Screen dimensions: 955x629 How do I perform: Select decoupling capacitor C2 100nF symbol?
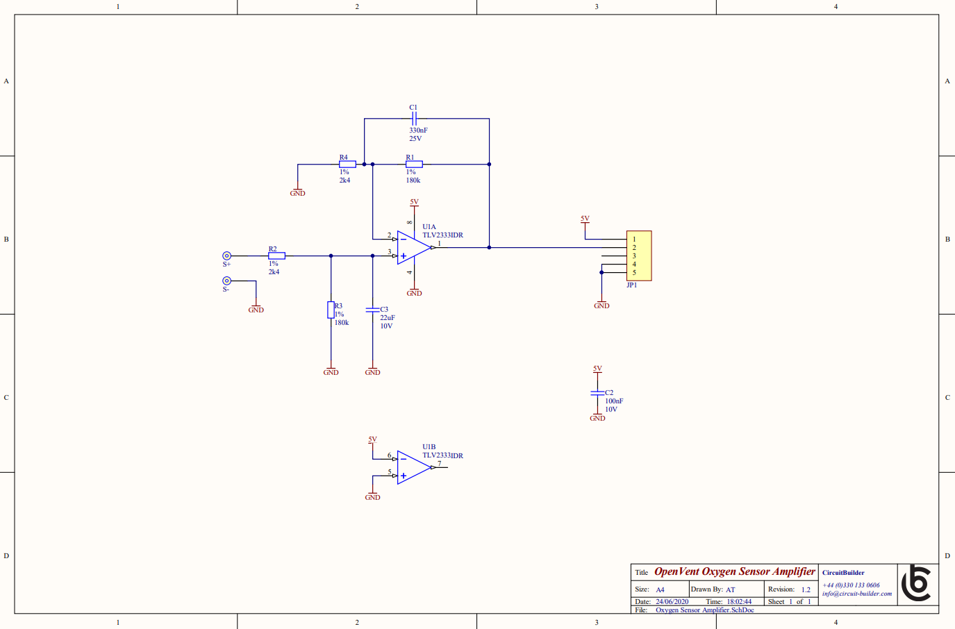598,393
